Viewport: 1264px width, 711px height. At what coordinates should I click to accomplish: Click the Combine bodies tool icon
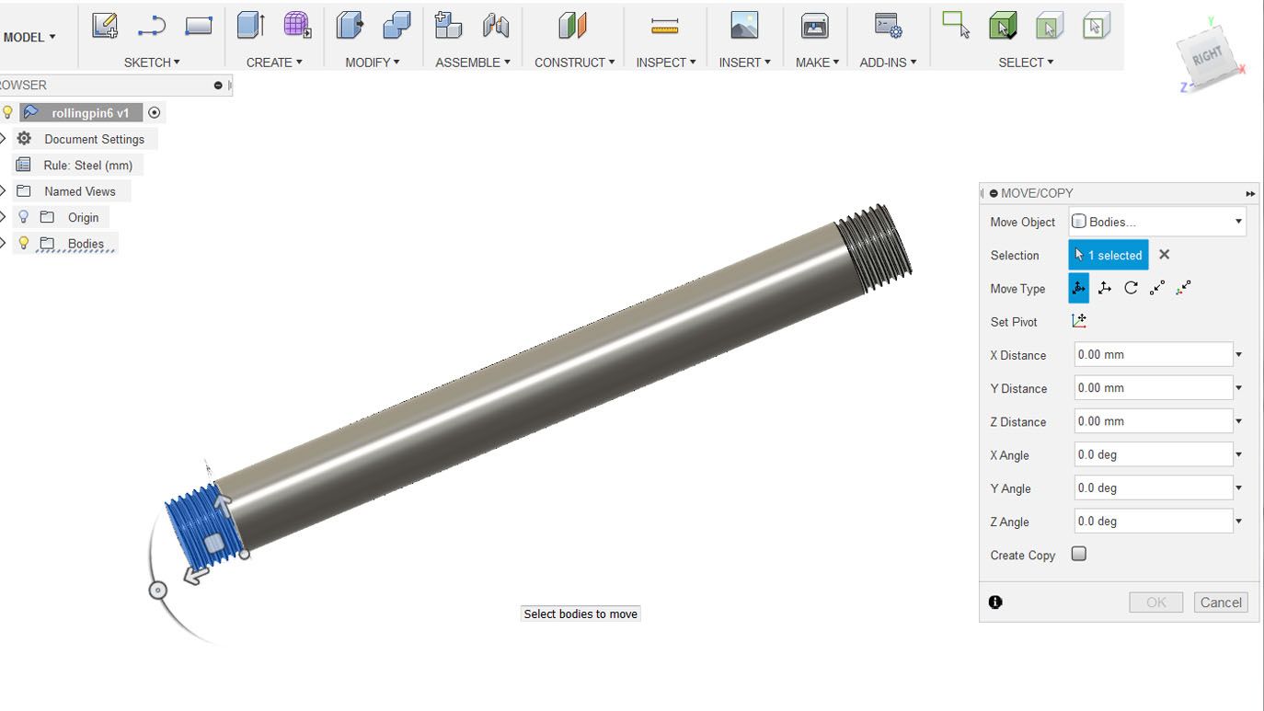396,26
